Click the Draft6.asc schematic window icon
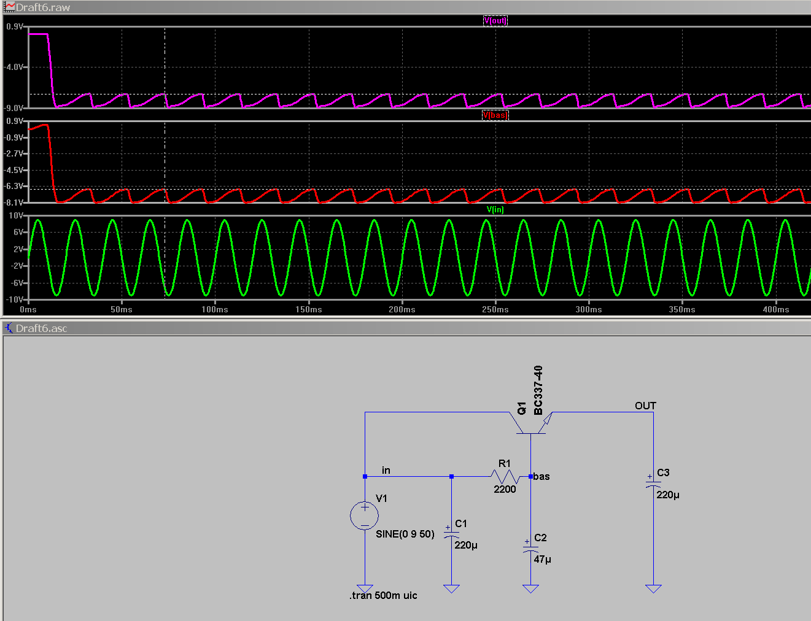Screen dimensions: 811x621 point(9,328)
